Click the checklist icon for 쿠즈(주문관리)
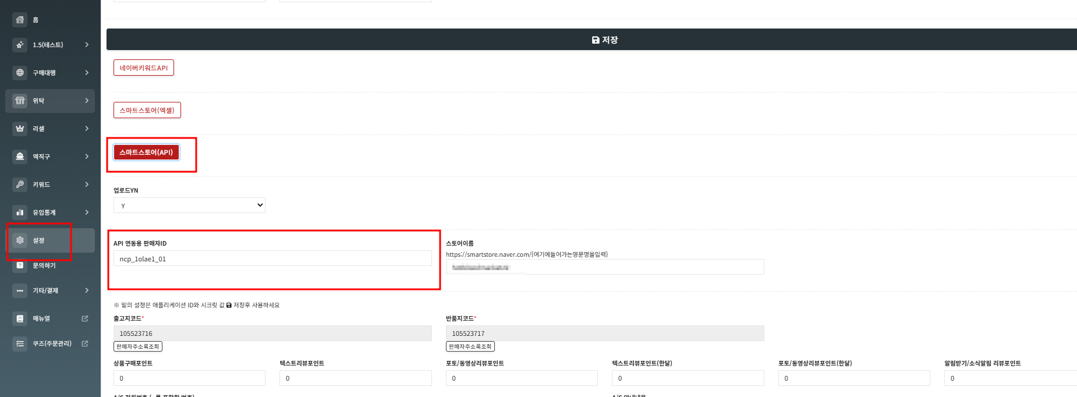 (20, 343)
